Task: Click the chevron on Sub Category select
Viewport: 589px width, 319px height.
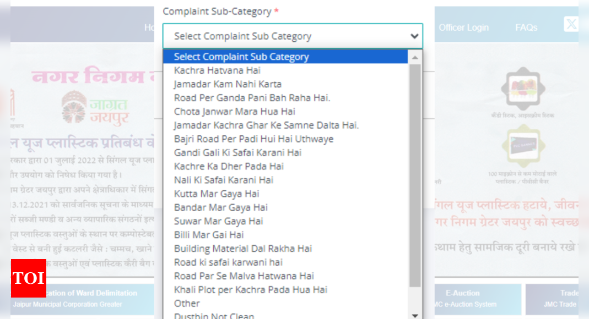Action: pos(414,36)
